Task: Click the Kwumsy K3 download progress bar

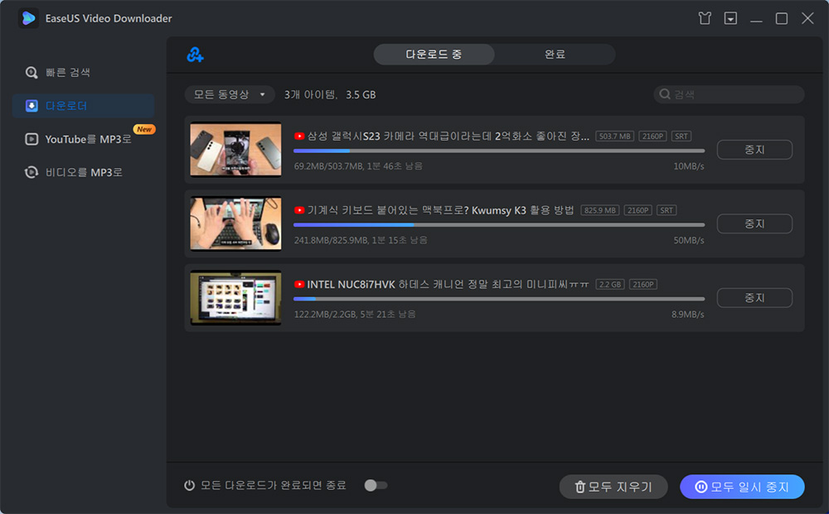Action: click(x=499, y=225)
